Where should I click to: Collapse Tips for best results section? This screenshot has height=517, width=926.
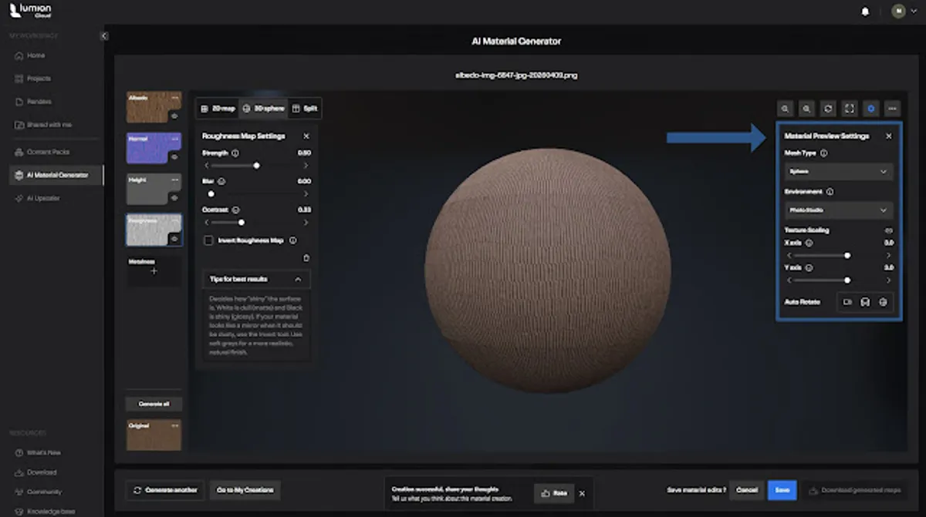(x=298, y=279)
